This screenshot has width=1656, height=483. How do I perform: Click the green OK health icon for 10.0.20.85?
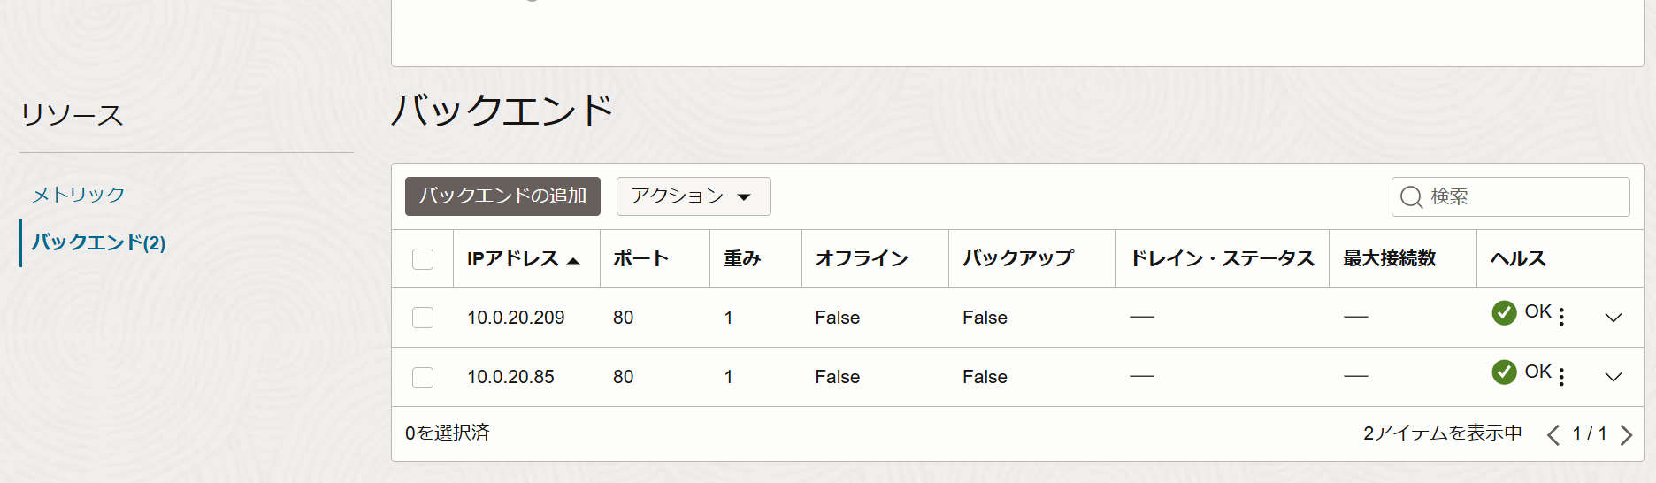click(x=1504, y=372)
